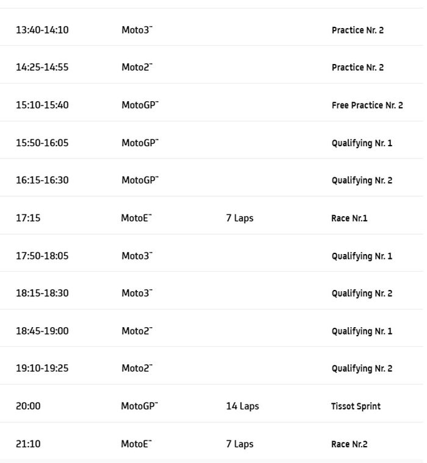Open Moto3 Qualifying Nr. 1 at 17:50-18:05

[x=362, y=256]
